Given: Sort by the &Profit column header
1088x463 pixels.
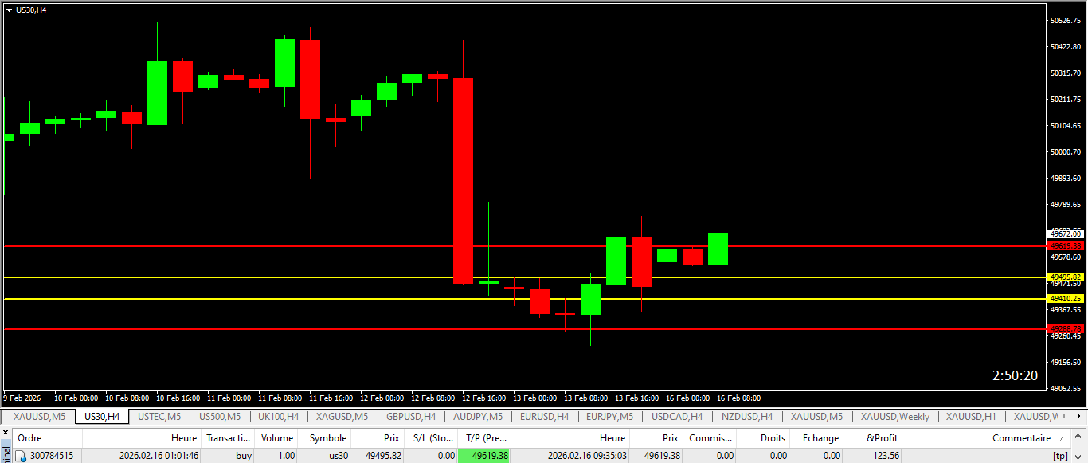Looking at the screenshot, I should click(x=873, y=438).
